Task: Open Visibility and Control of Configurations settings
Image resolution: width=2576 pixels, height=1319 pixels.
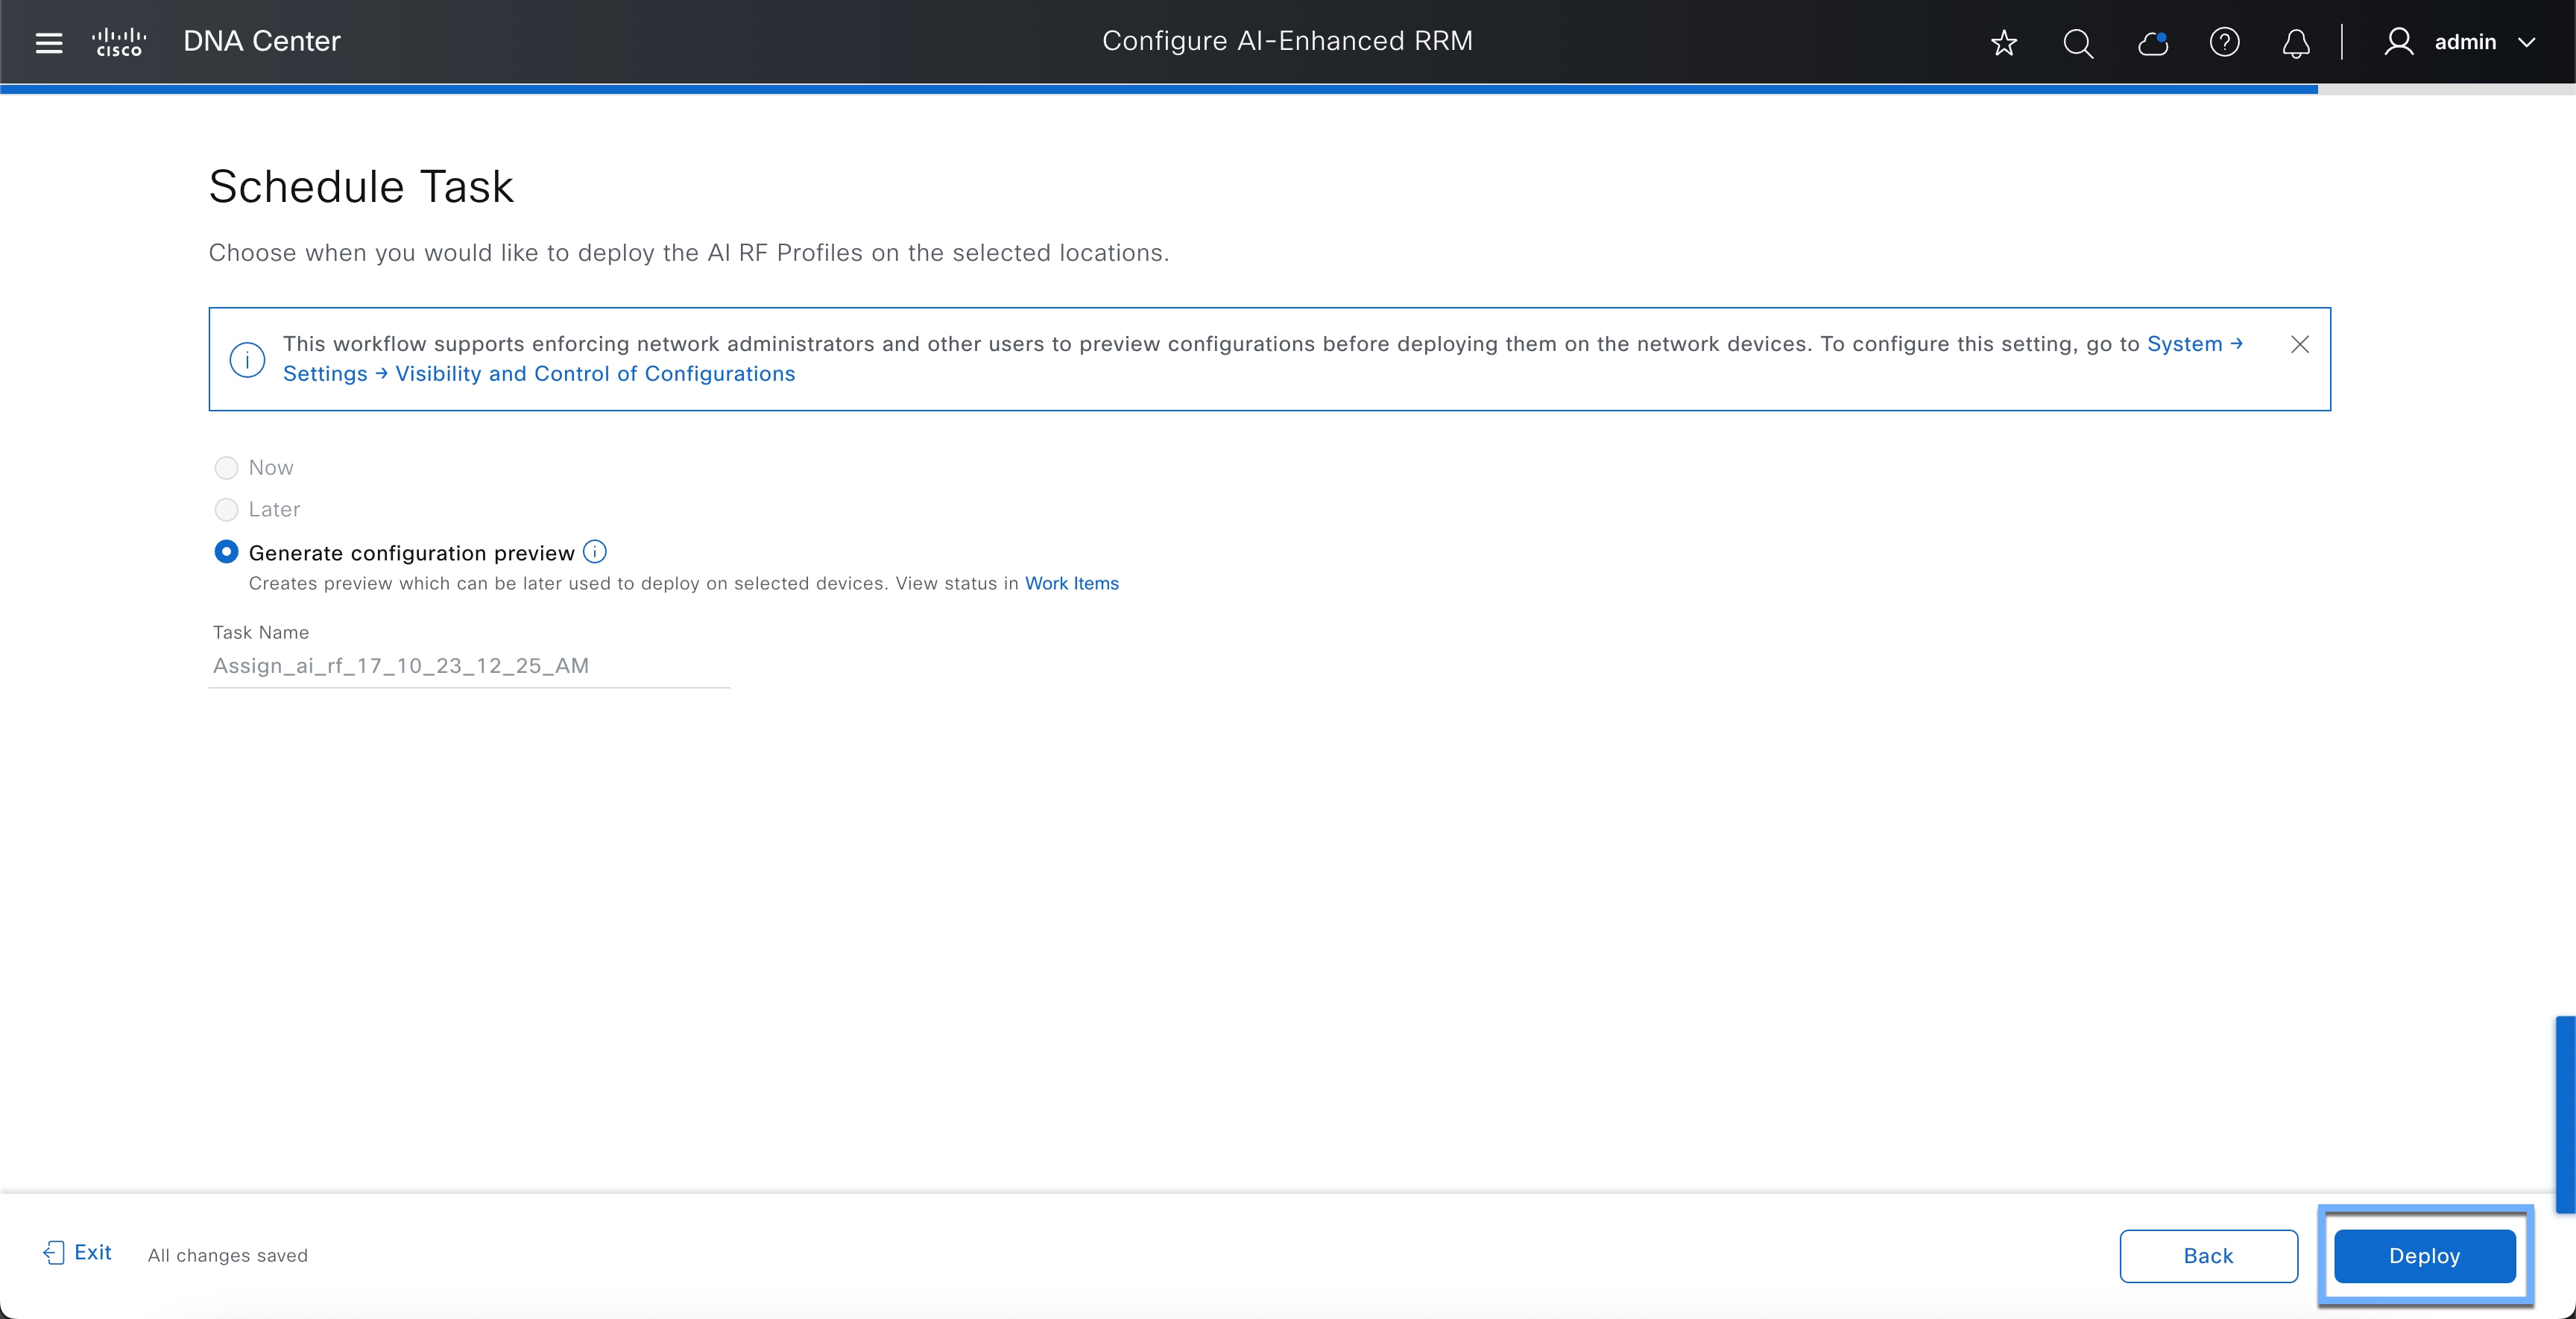Action: pyautogui.click(x=594, y=373)
